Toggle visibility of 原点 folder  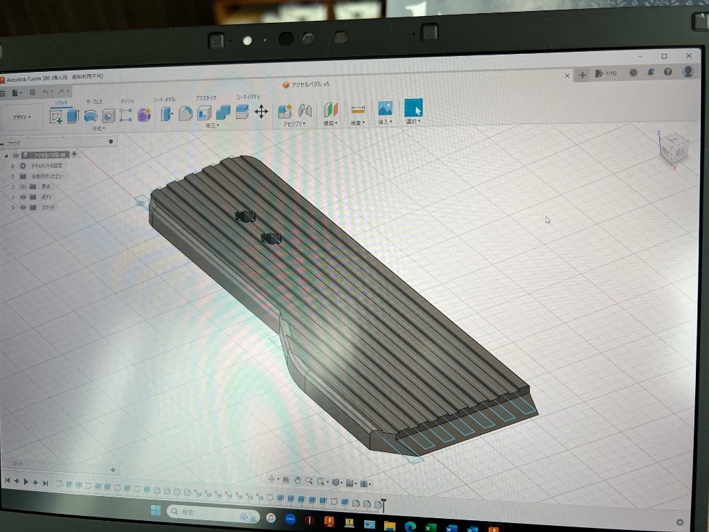tap(23, 187)
